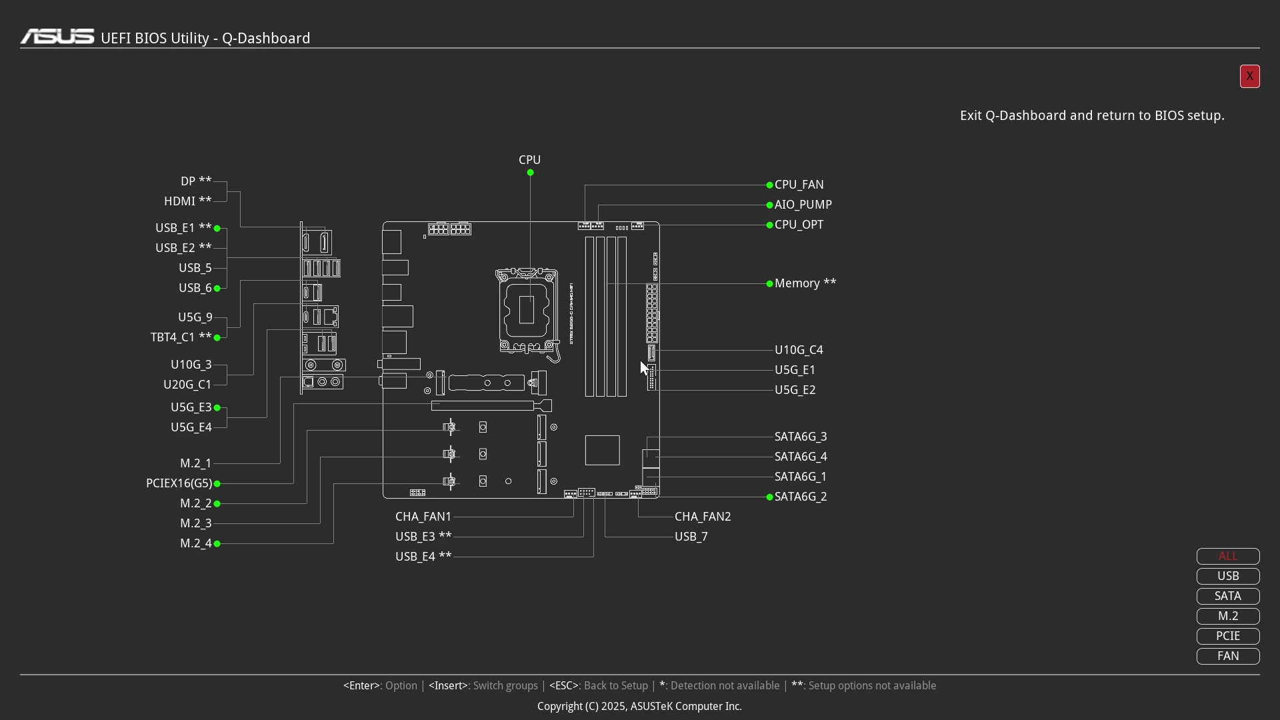Click the USB_E2 ** label
The width and height of the screenshot is (1280, 720).
click(x=183, y=248)
